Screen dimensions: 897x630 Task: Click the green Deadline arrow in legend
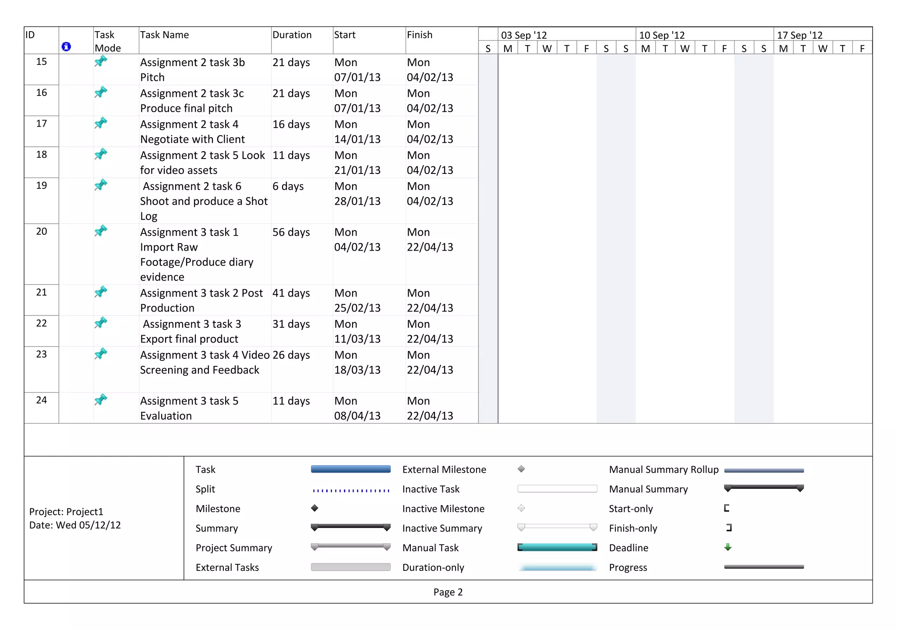[x=727, y=547]
